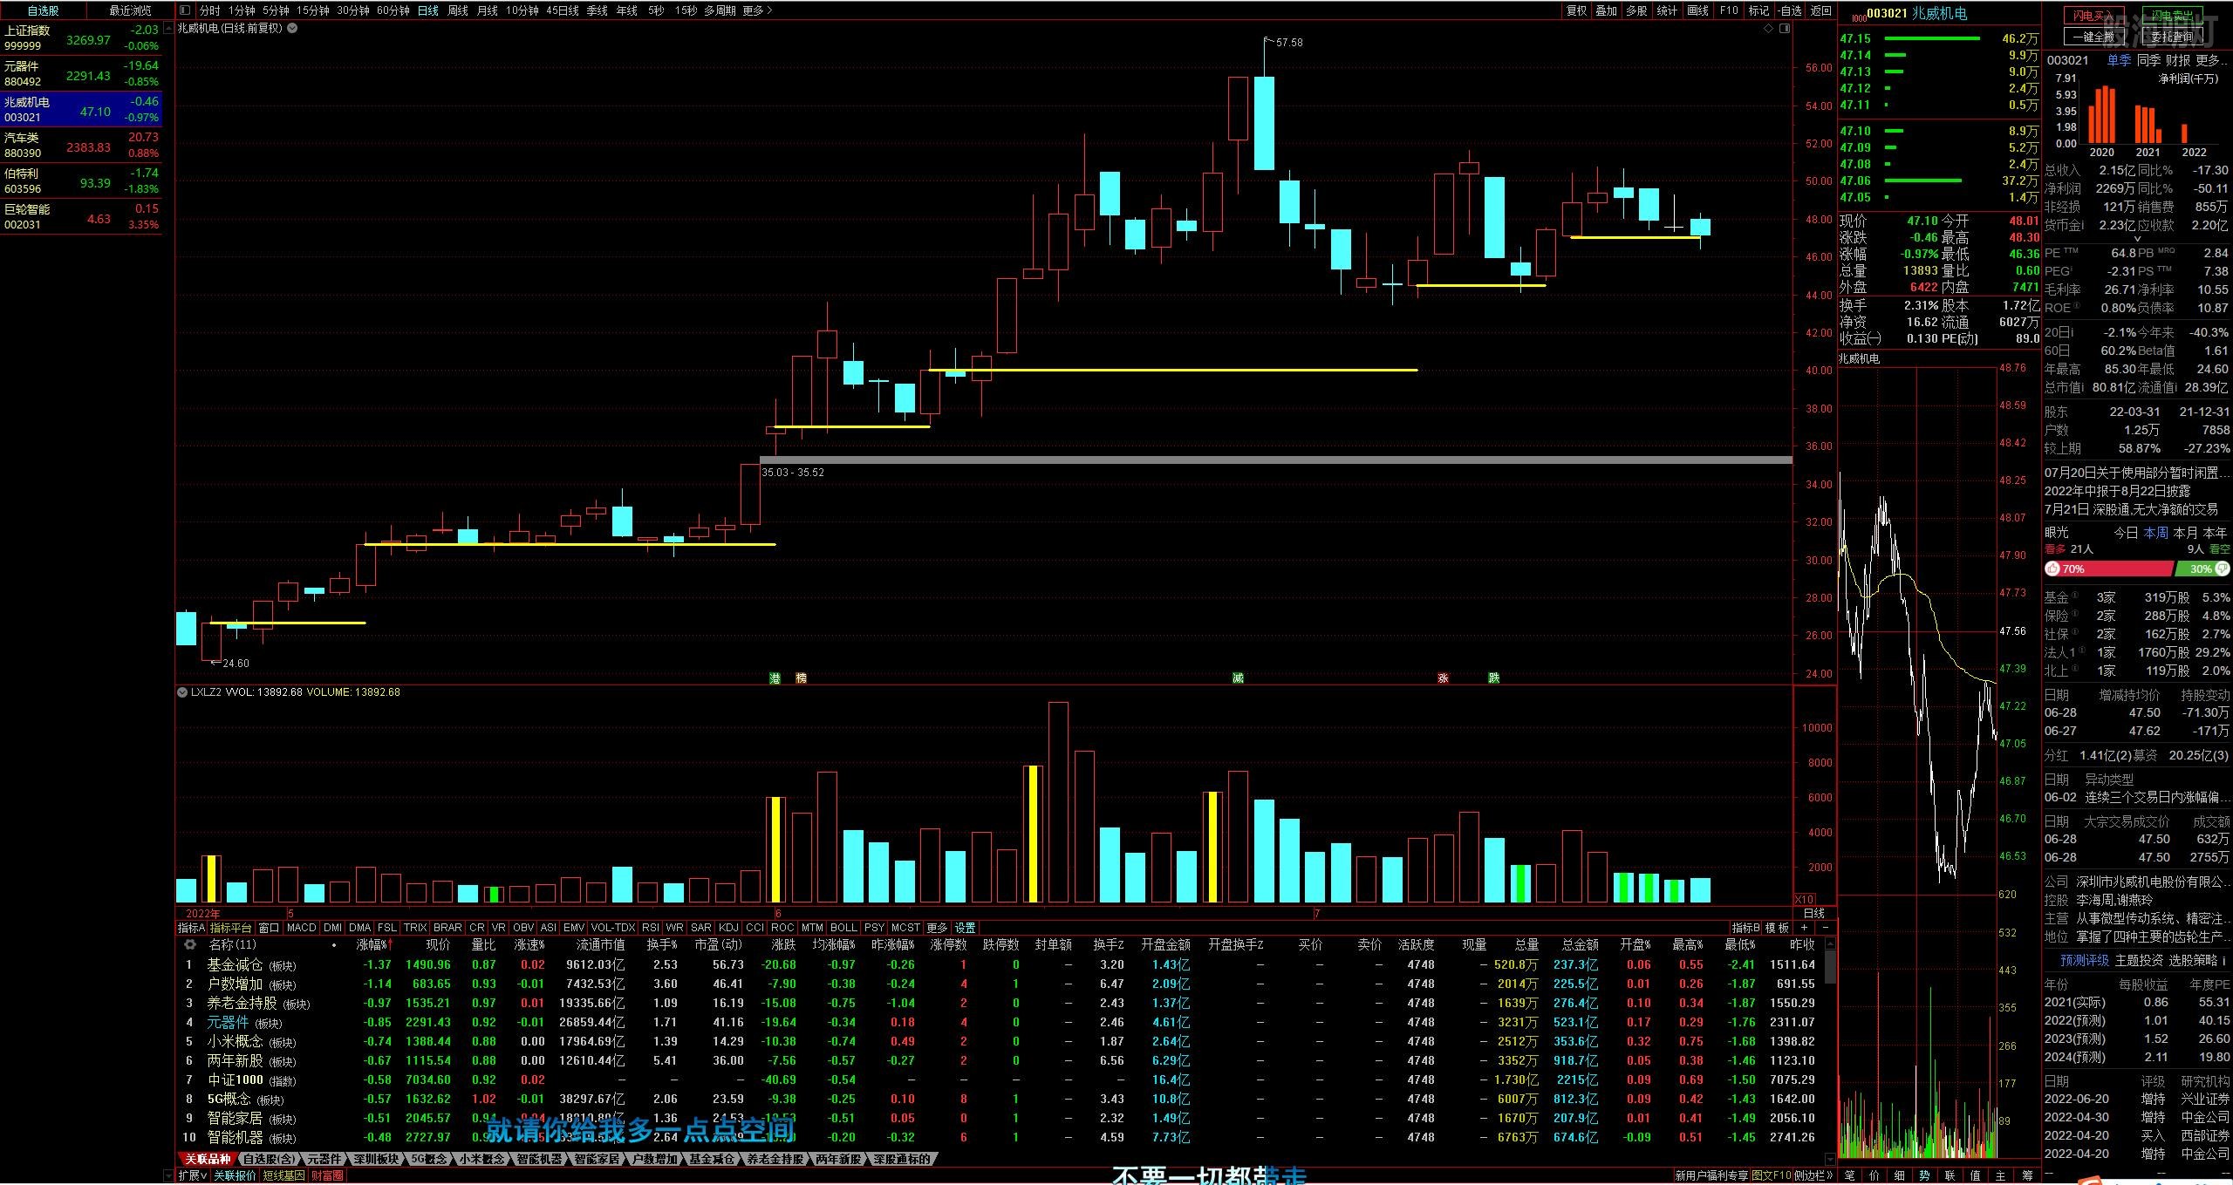Image resolution: width=2233 pixels, height=1185 pixels.
Task: Select the 势 tab below the intraday panel
Action: (x=1925, y=1175)
